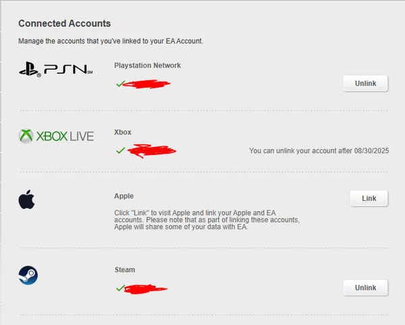
Task: Click the PlayStation PSN logo
Action: click(x=56, y=69)
